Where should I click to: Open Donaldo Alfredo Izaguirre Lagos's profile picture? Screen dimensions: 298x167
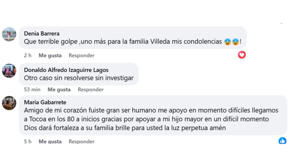click(x=9, y=70)
